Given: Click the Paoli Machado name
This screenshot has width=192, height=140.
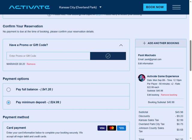Looking at the screenshot, I should 147,55.
